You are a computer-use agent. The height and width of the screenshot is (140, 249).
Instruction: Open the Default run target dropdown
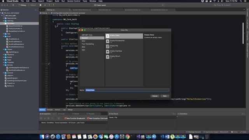coord(32,5)
